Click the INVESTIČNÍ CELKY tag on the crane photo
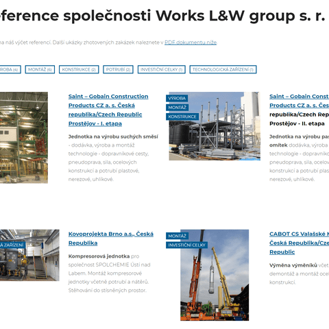The width and height of the screenshot is (329, 329). pyautogui.click(x=186, y=245)
